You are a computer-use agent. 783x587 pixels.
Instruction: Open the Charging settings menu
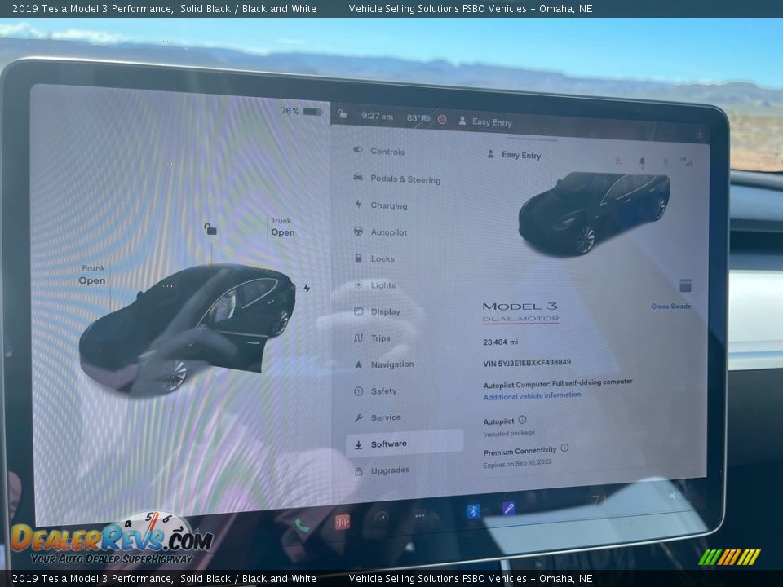[388, 205]
